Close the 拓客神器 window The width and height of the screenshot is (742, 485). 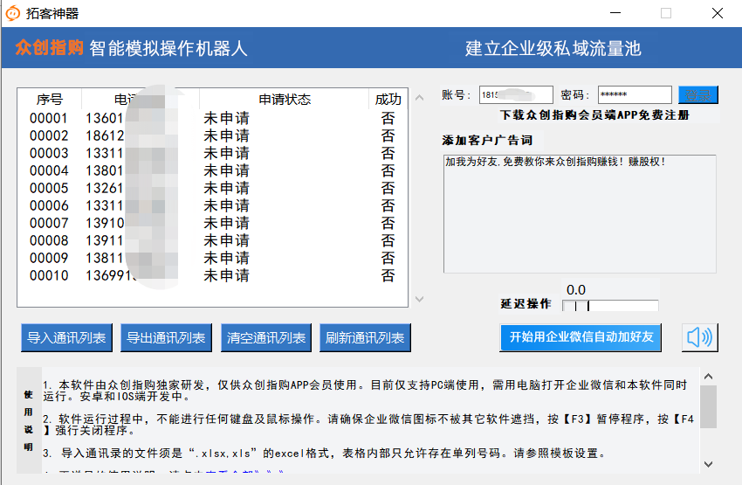[x=718, y=13]
